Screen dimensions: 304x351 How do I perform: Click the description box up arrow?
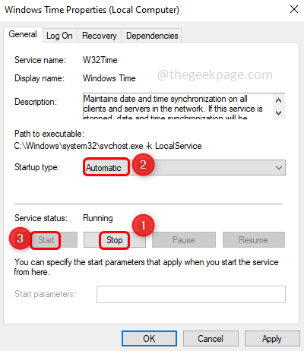click(x=279, y=100)
